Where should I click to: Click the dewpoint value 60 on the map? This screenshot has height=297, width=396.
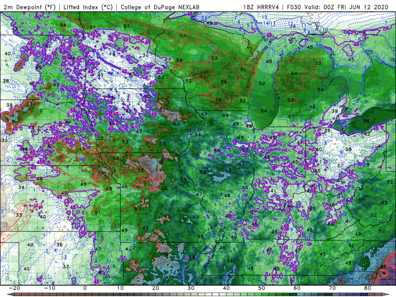click(x=140, y=269)
